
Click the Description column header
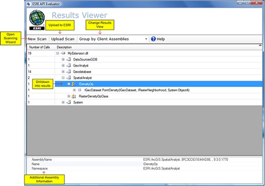point(64,47)
